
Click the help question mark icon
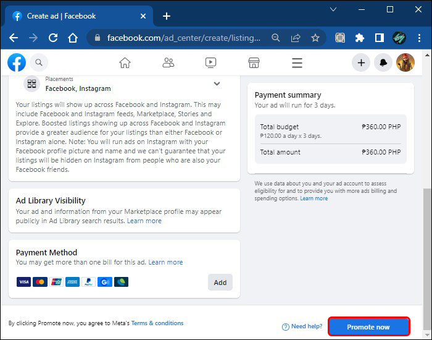coord(285,327)
